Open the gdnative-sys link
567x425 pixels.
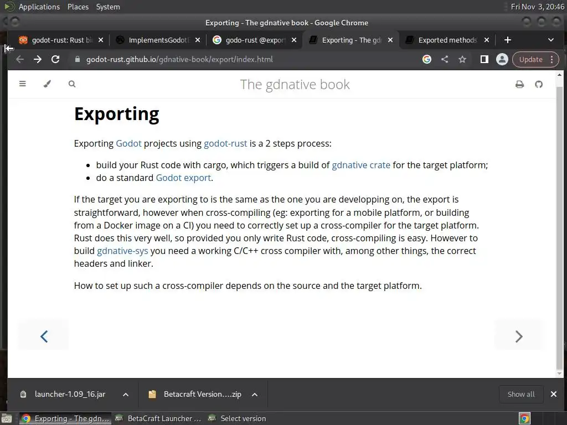pyautogui.click(x=122, y=251)
